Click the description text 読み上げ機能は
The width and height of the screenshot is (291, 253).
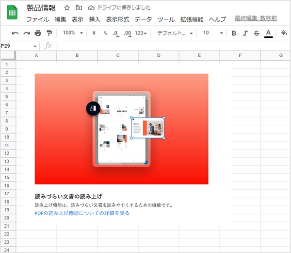50,205
